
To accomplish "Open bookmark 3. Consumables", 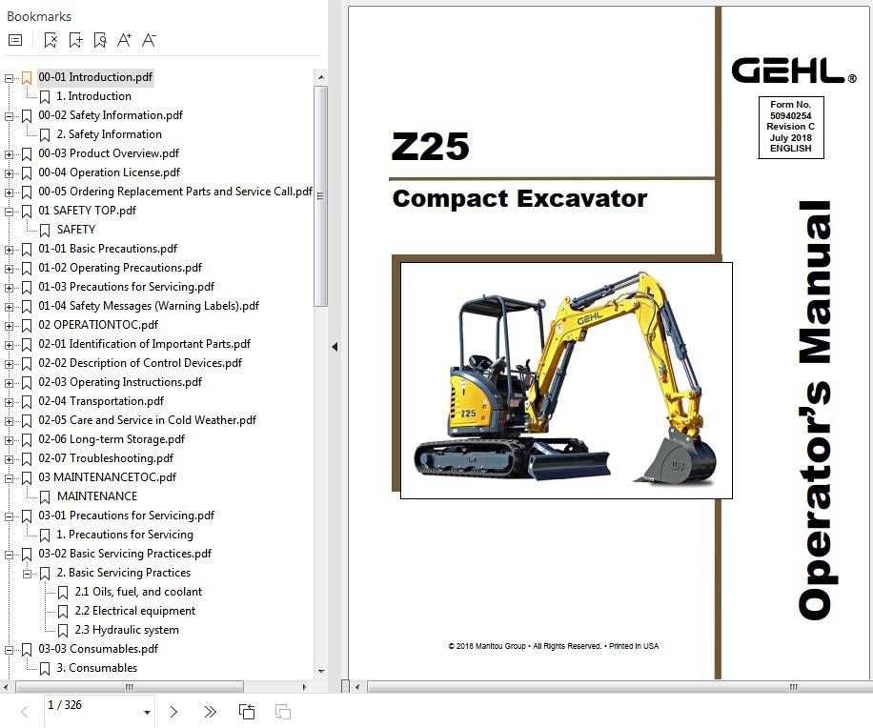I will coord(96,668).
